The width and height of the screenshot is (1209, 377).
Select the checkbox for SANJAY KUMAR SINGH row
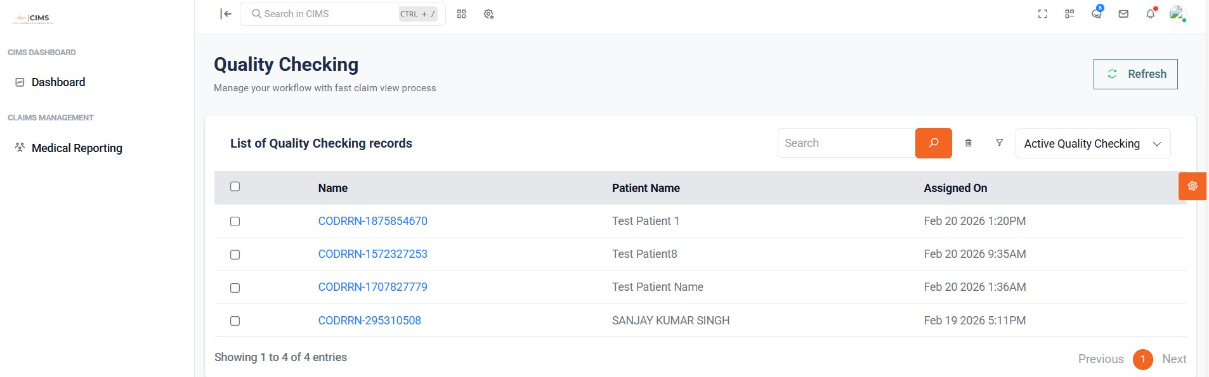(235, 321)
